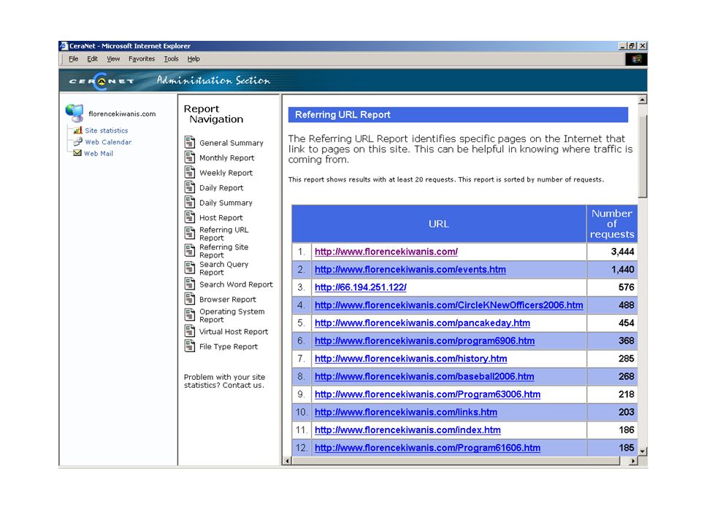Click the 3,444 requests count cell
The image size is (701, 525).
coord(612,252)
